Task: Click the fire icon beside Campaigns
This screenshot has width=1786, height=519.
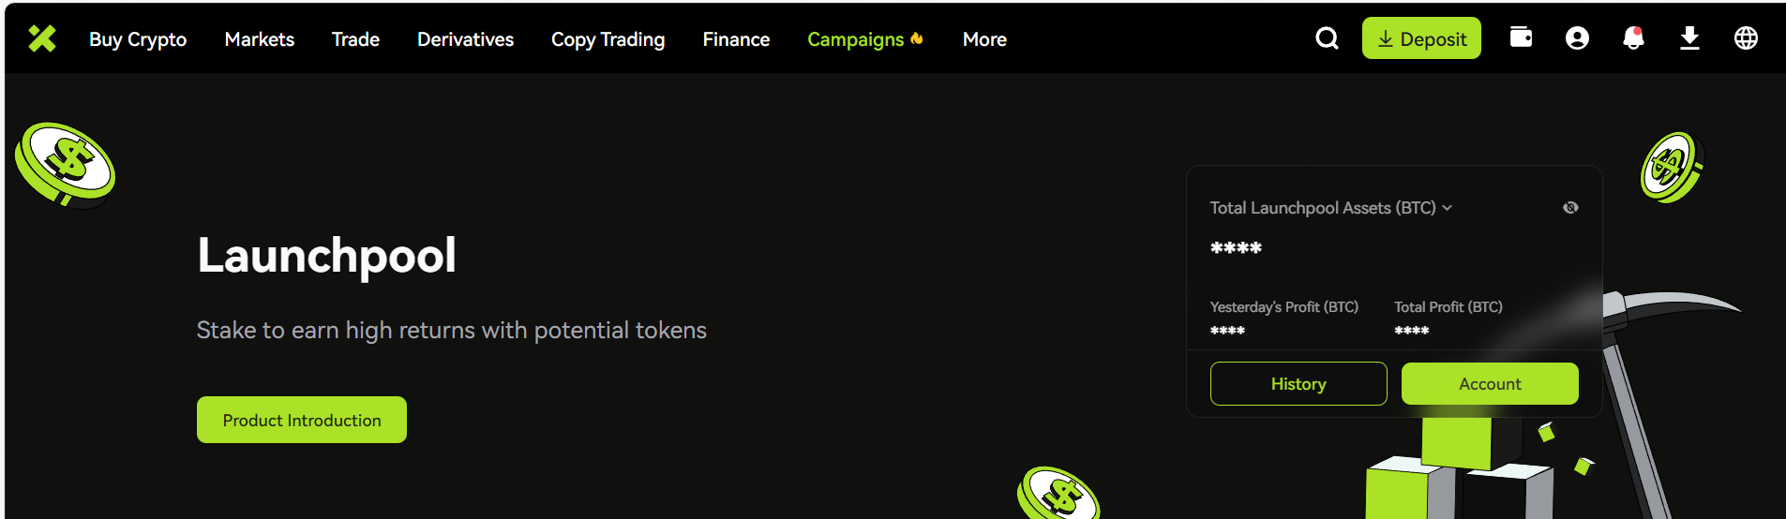Action: point(917,38)
